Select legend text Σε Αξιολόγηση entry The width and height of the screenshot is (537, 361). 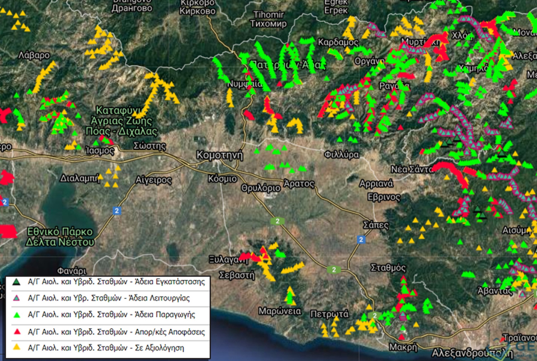pyautogui.click(x=106, y=348)
